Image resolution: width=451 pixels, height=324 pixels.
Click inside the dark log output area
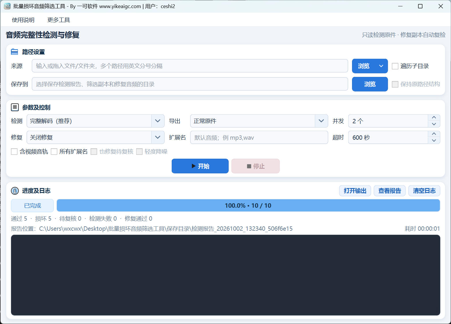click(225, 275)
